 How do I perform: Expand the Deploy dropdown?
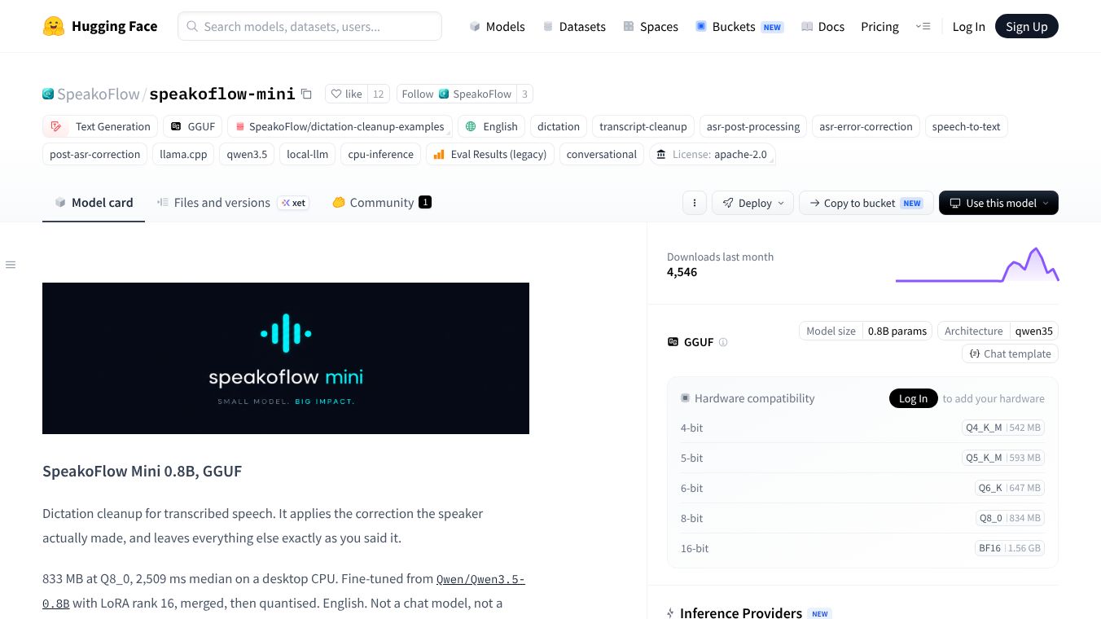tap(752, 203)
